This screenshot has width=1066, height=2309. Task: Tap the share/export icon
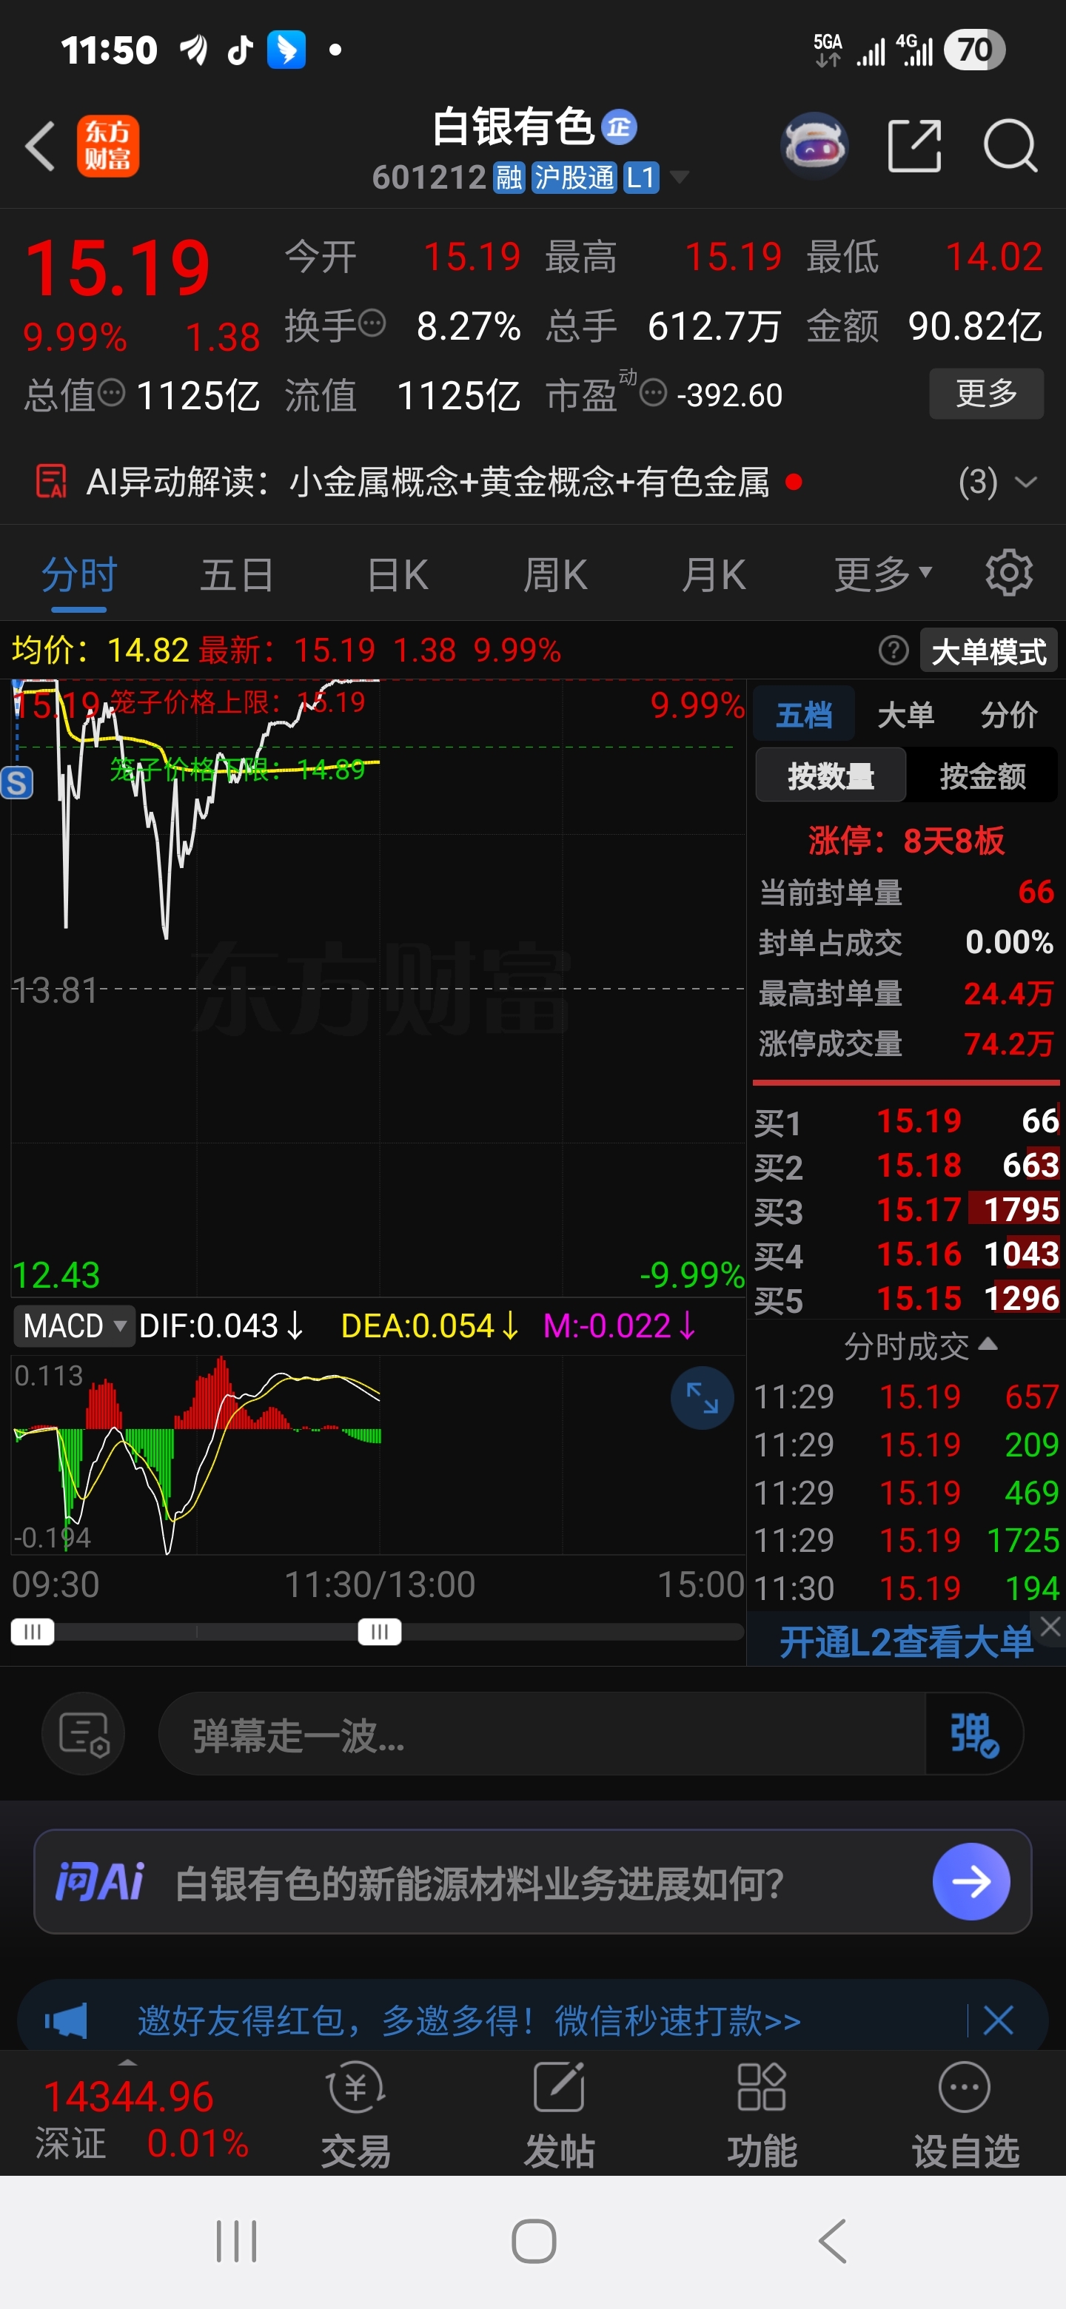tap(914, 145)
